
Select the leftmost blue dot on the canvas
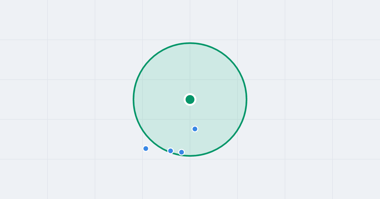click(146, 148)
